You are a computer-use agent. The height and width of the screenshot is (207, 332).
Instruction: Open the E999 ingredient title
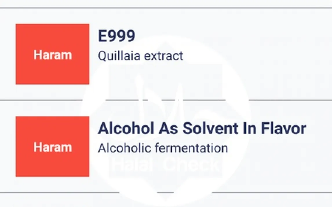tap(116, 37)
